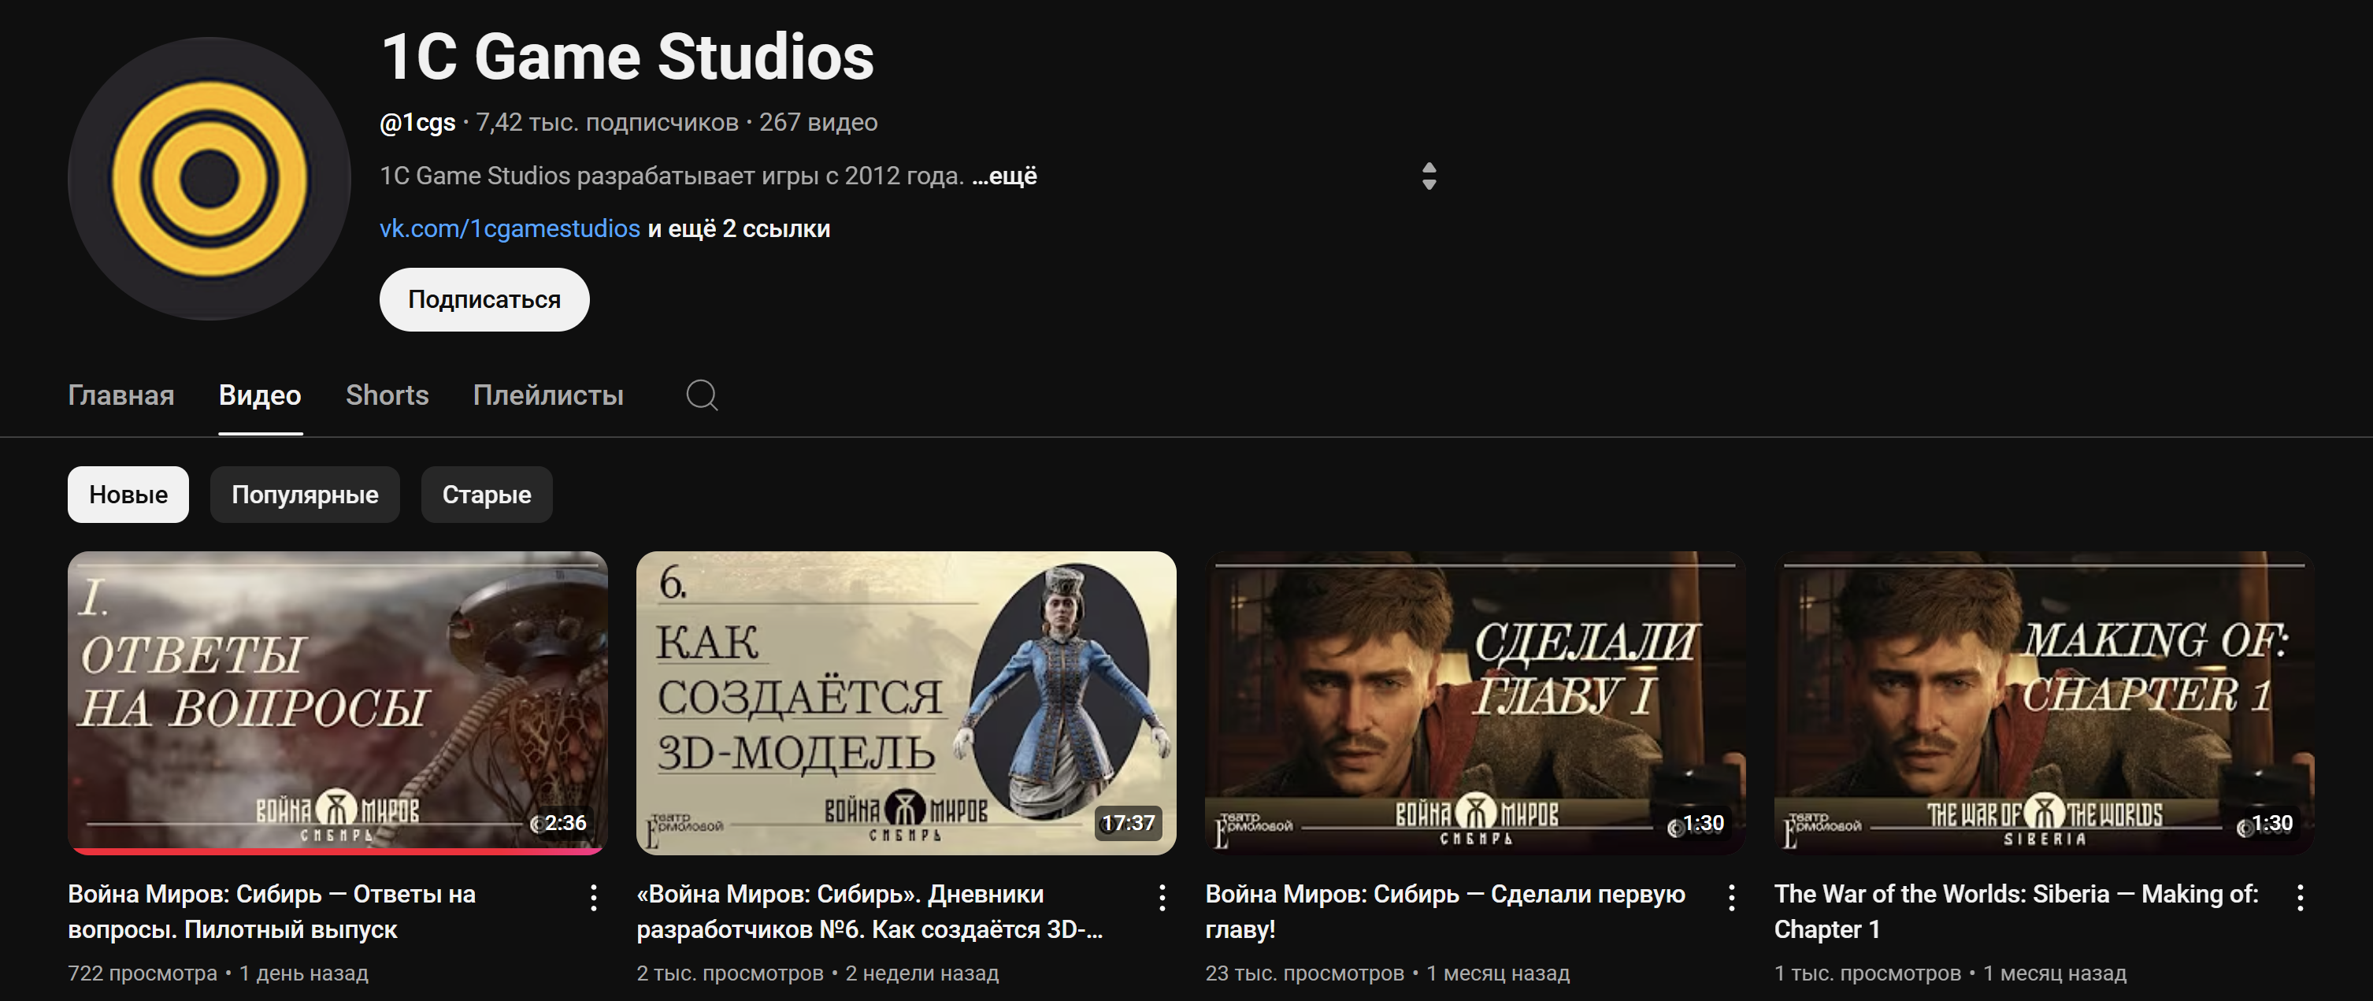Viewport: 2373px width, 1001px height.
Task: Click the '1C Game Studios' channel name heading
Action: [x=628, y=57]
